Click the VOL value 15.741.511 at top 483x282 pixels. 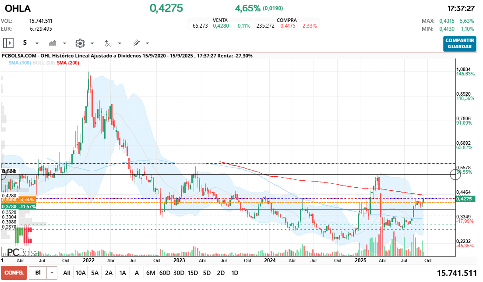[41, 21]
